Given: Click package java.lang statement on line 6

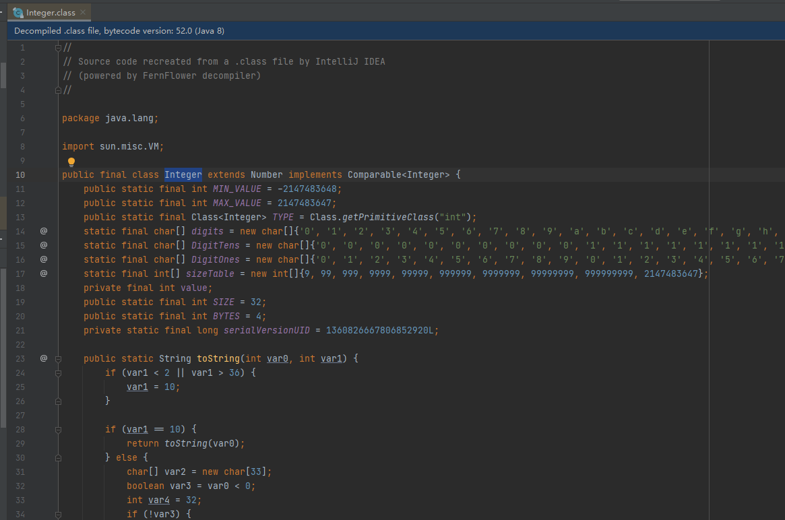Looking at the screenshot, I should 110,118.
